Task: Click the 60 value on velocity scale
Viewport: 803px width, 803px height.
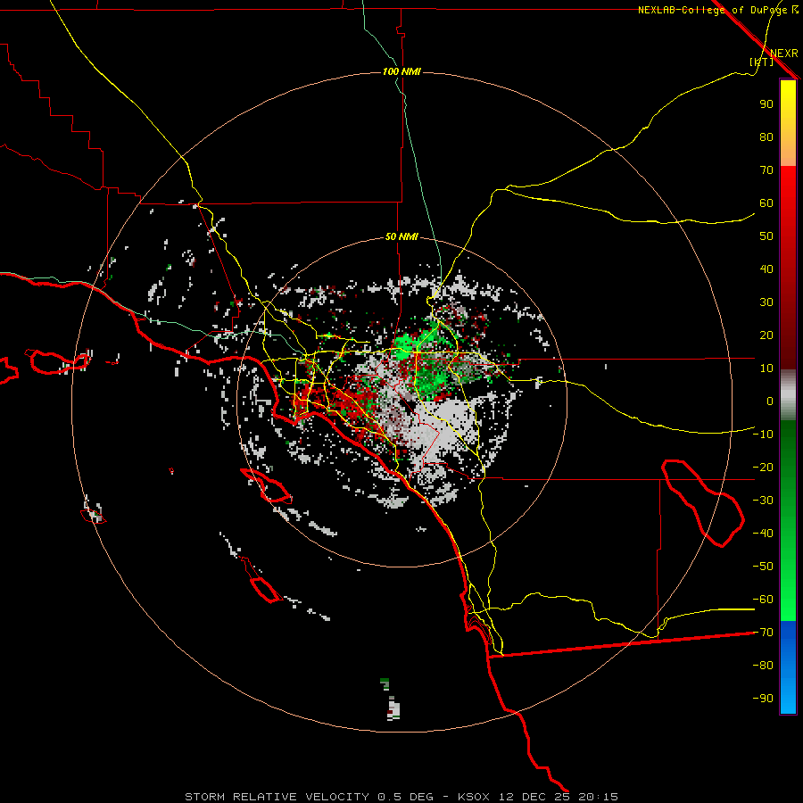Action: click(766, 203)
